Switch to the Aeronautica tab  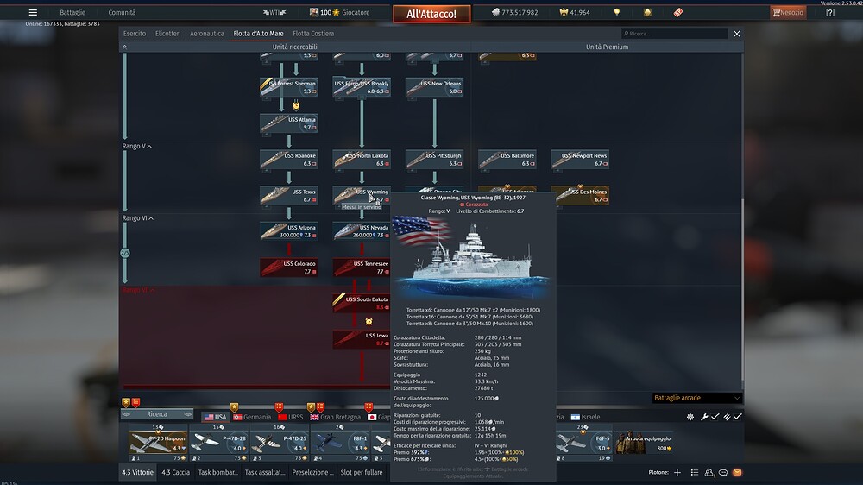point(206,34)
